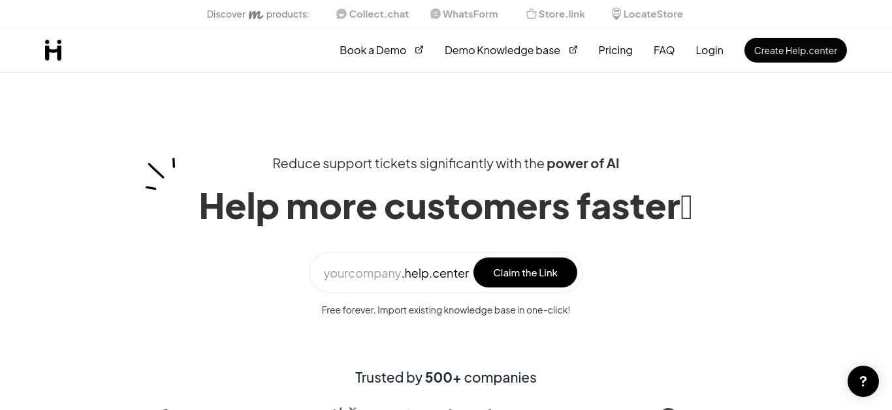Visit the WhatsForm product link

pyautogui.click(x=464, y=14)
